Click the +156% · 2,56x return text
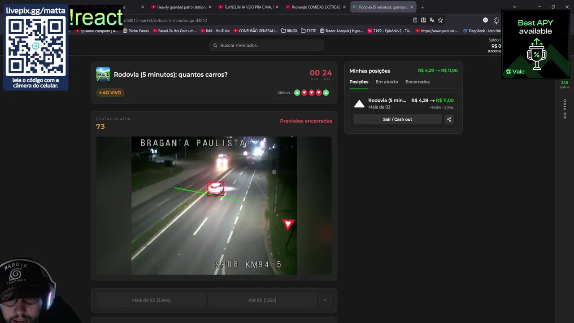The height and width of the screenshot is (323, 574). (442, 108)
